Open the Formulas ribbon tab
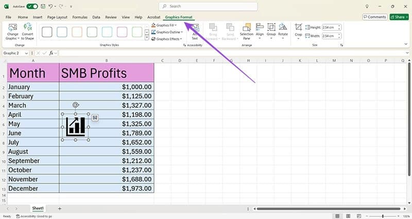The height and width of the screenshot is (219, 412). (80, 17)
